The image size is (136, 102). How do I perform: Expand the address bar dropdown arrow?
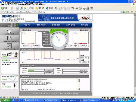point(121,12)
